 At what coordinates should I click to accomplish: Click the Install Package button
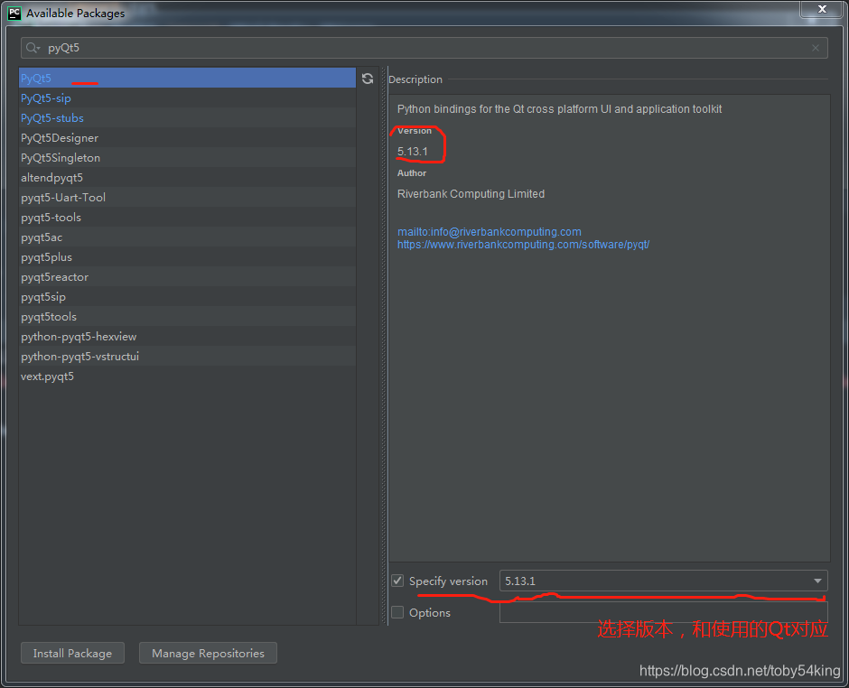point(72,653)
